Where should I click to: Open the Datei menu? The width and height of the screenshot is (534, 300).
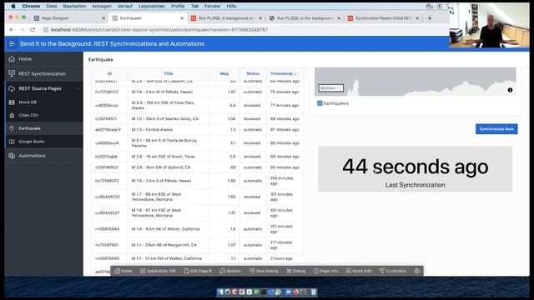click(x=52, y=6)
